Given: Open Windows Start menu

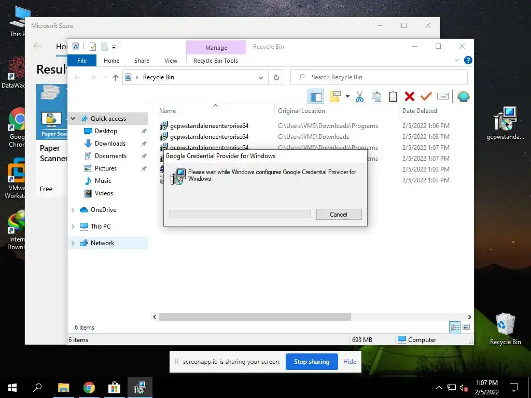Looking at the screenshot, I should point(12,388).
